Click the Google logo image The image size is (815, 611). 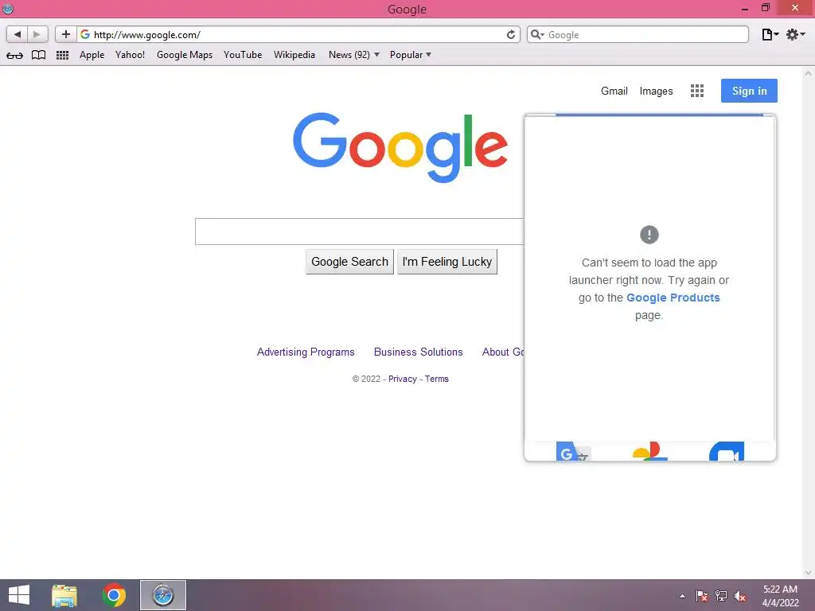click(x=400, y=147)
